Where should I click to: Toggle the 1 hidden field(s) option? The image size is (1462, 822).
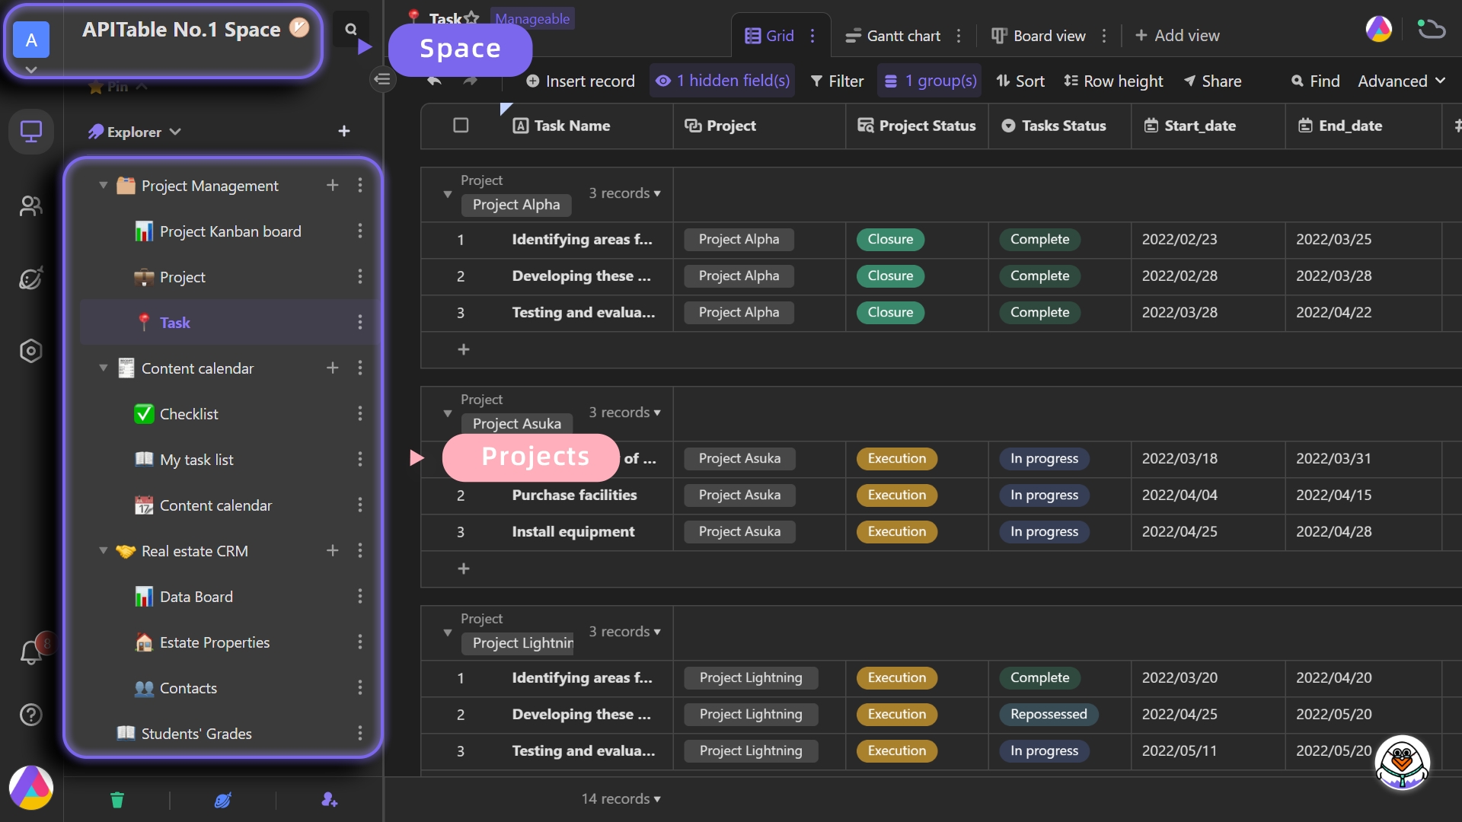(723, 81)
